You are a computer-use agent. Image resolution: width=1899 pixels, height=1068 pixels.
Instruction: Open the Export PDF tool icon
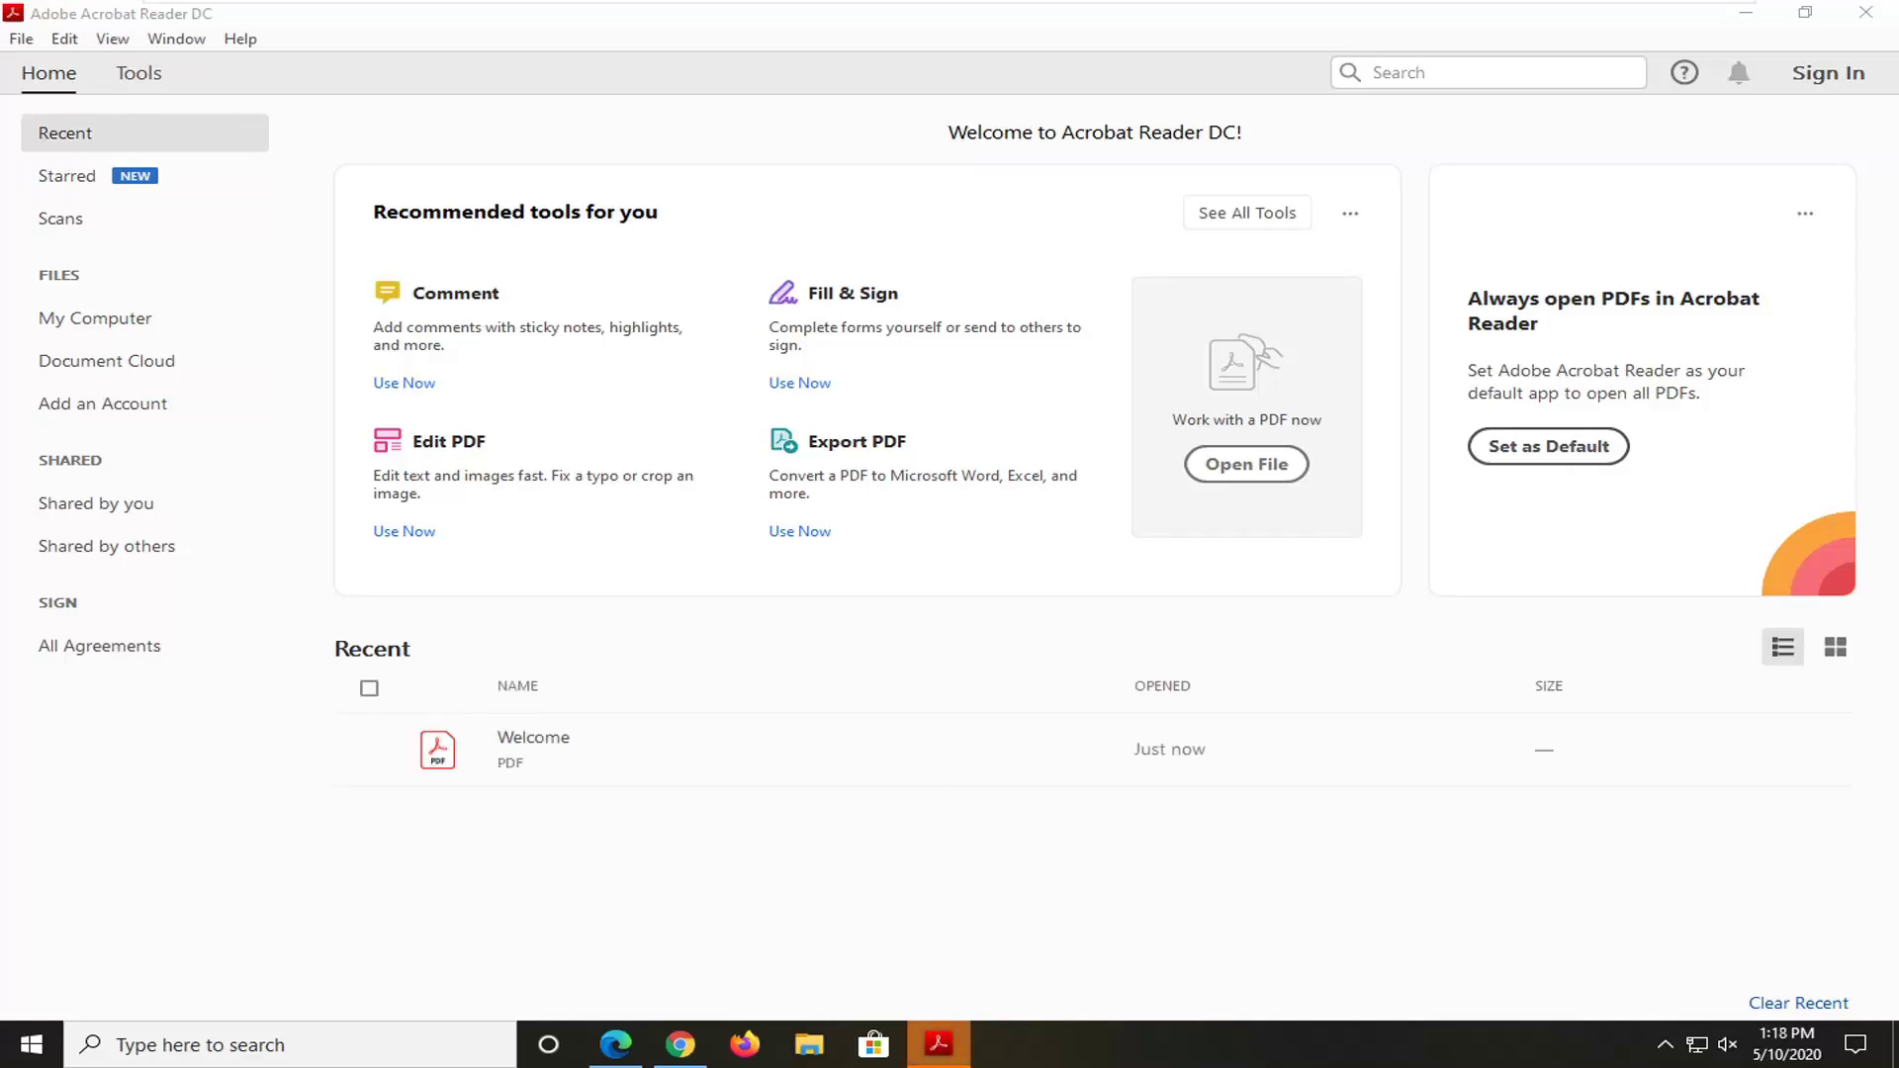[x=782, y=440]
